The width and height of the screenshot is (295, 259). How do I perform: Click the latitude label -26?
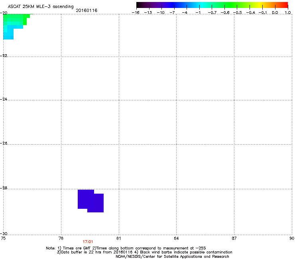point(4,143)
